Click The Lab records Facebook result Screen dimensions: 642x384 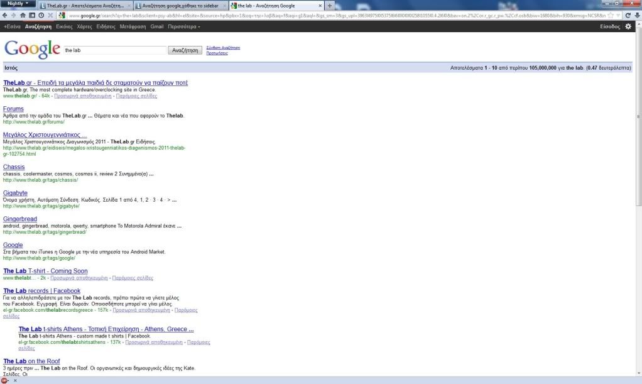(41, 291)
